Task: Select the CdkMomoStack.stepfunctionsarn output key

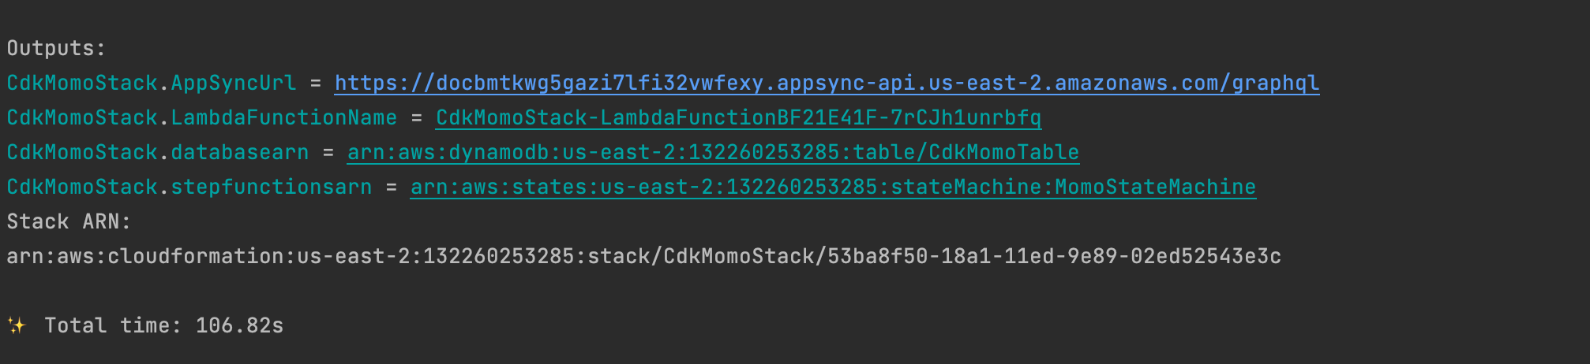Action: pyautogui.click(x=189, y=188)
